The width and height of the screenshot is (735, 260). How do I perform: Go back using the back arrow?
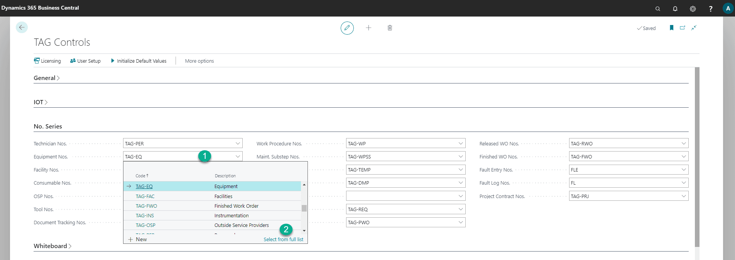pos(22,27)
